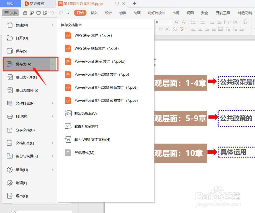Screen dimensions: 255x213
Task: Click the increase font size icon
Action: pyautogui.click(x=177, y=22)
